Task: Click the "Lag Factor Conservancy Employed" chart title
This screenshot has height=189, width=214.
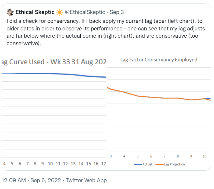Action: 159,60
